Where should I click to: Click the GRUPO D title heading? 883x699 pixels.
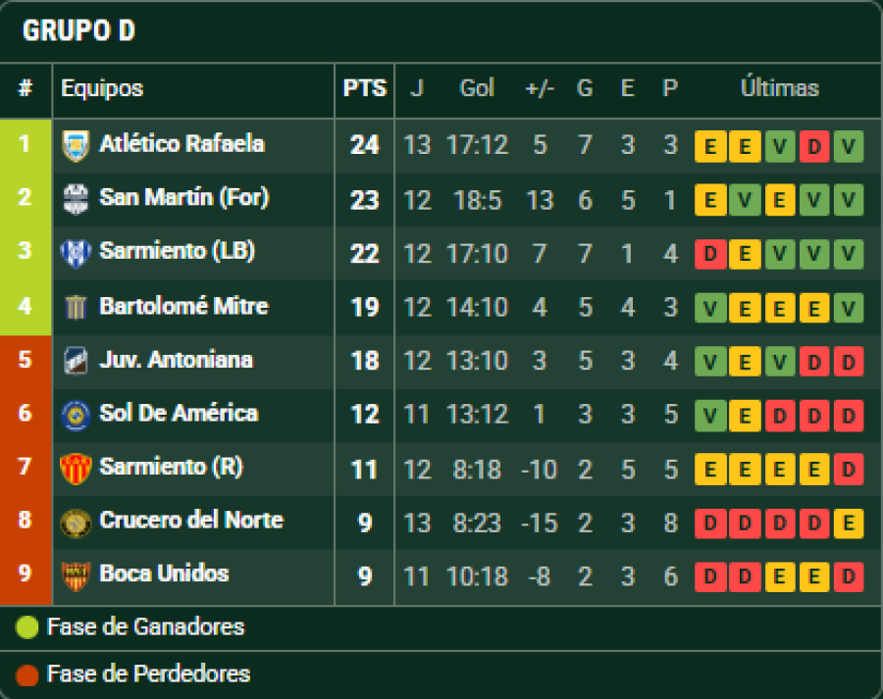[78, 31]
